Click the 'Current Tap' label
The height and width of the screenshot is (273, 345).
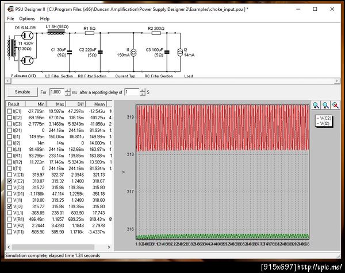(125, 76)
